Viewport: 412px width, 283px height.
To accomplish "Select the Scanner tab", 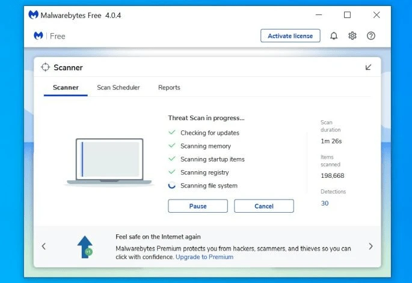I will (x=66, y=87).
